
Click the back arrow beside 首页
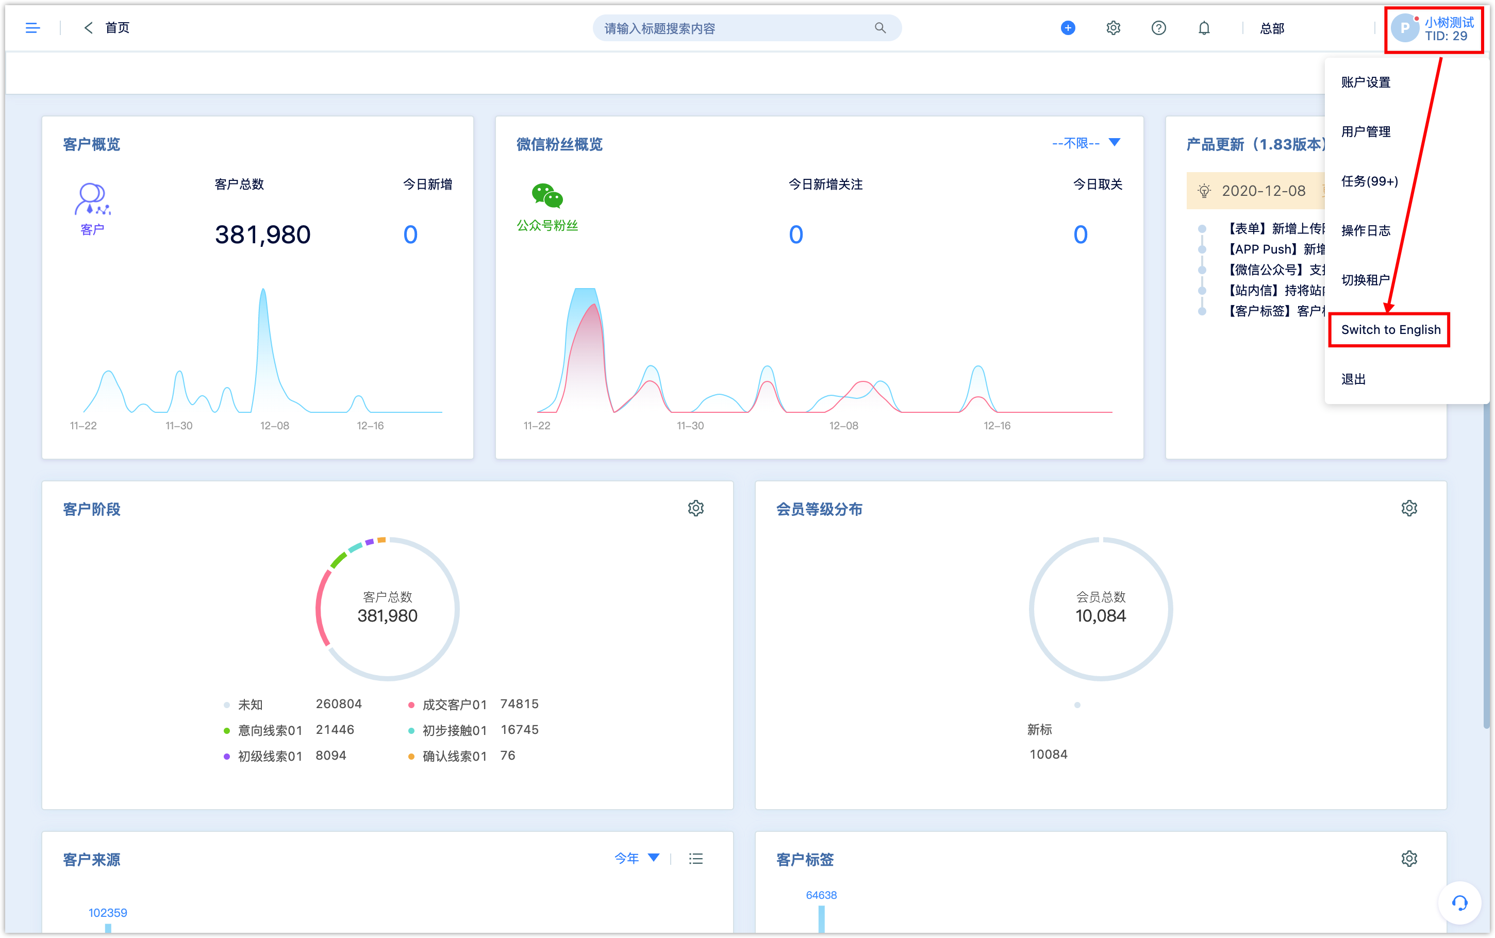pyautogui.click(x=88, y=28)
